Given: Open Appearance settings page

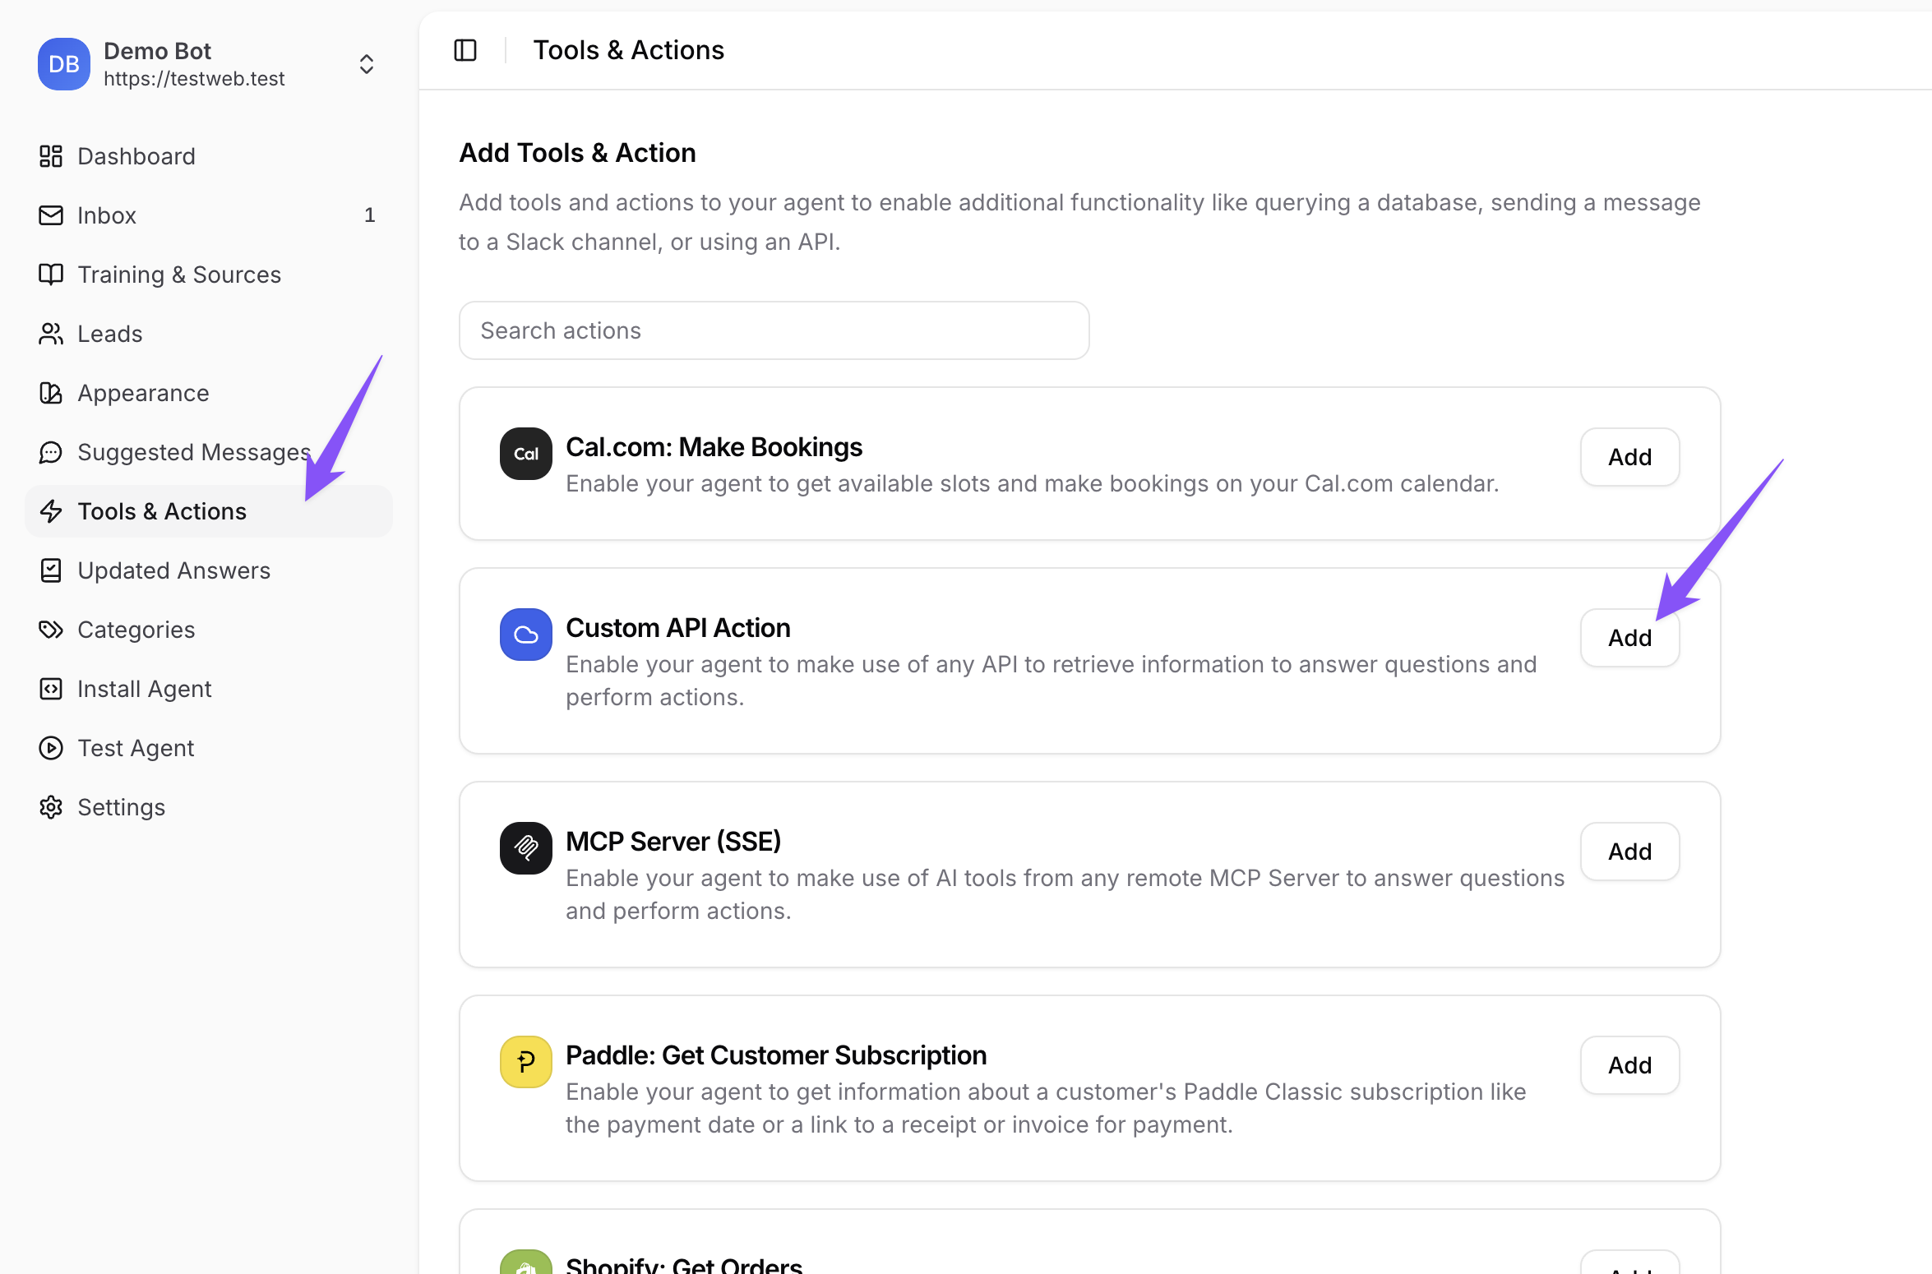Looking at the screenshot, I should [x=143, y=393].
